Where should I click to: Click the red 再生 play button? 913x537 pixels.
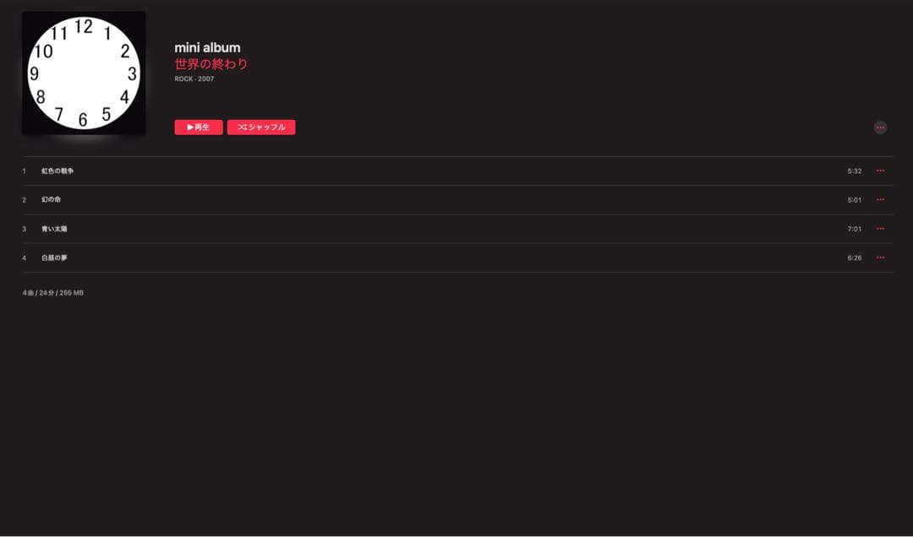pos(199,127)
